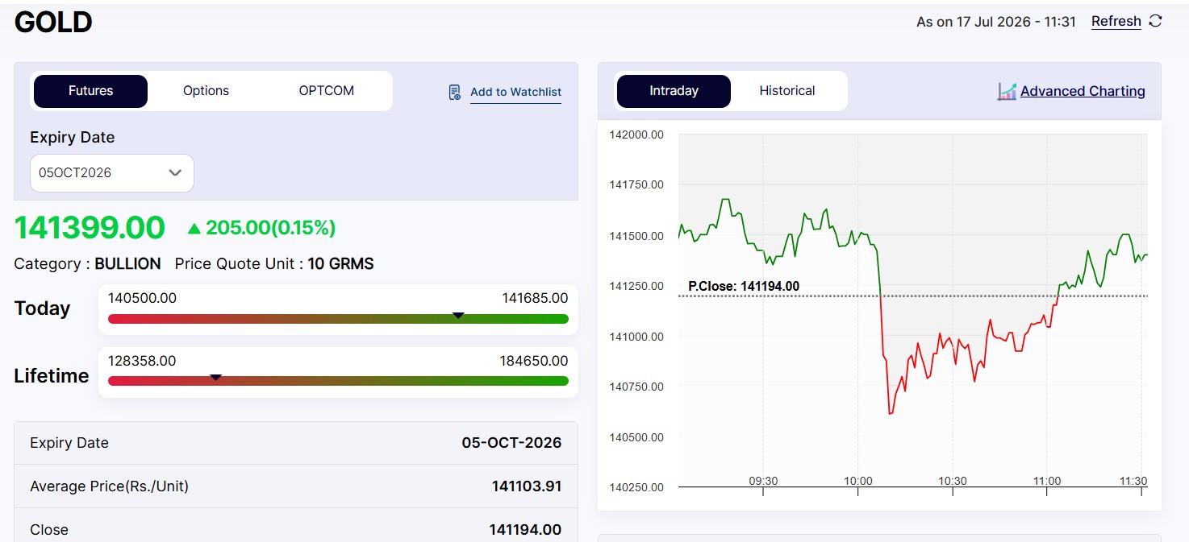Switch to the Options tab
Screen dimensions: 1189x542
pyautogui.click(x=206, y=91)
